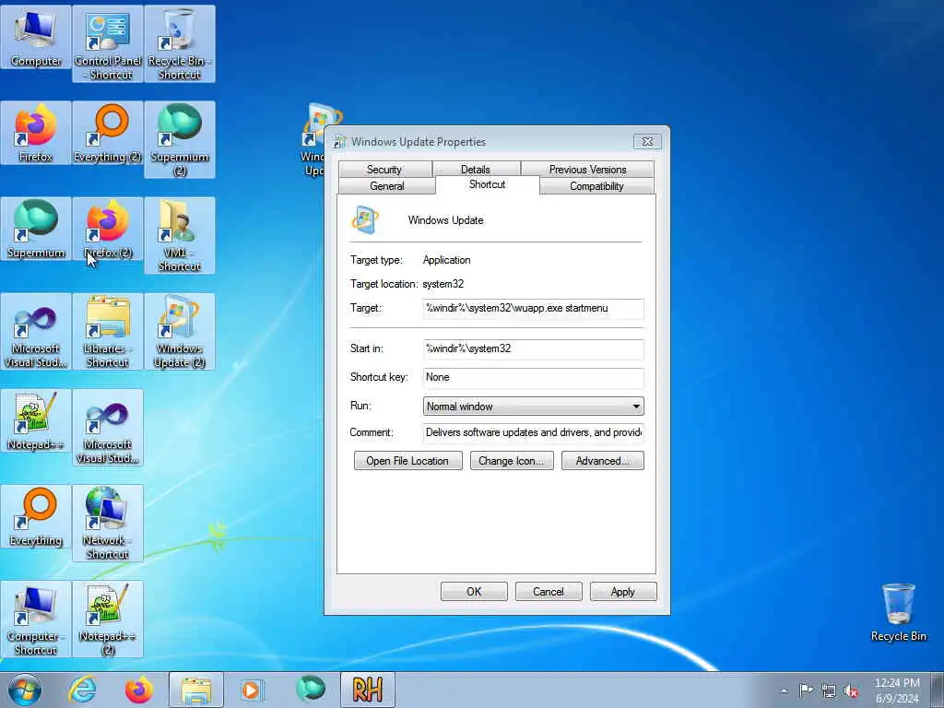944x708 pixels.
Task: Click the network tray icon
Action: point(829,690)
